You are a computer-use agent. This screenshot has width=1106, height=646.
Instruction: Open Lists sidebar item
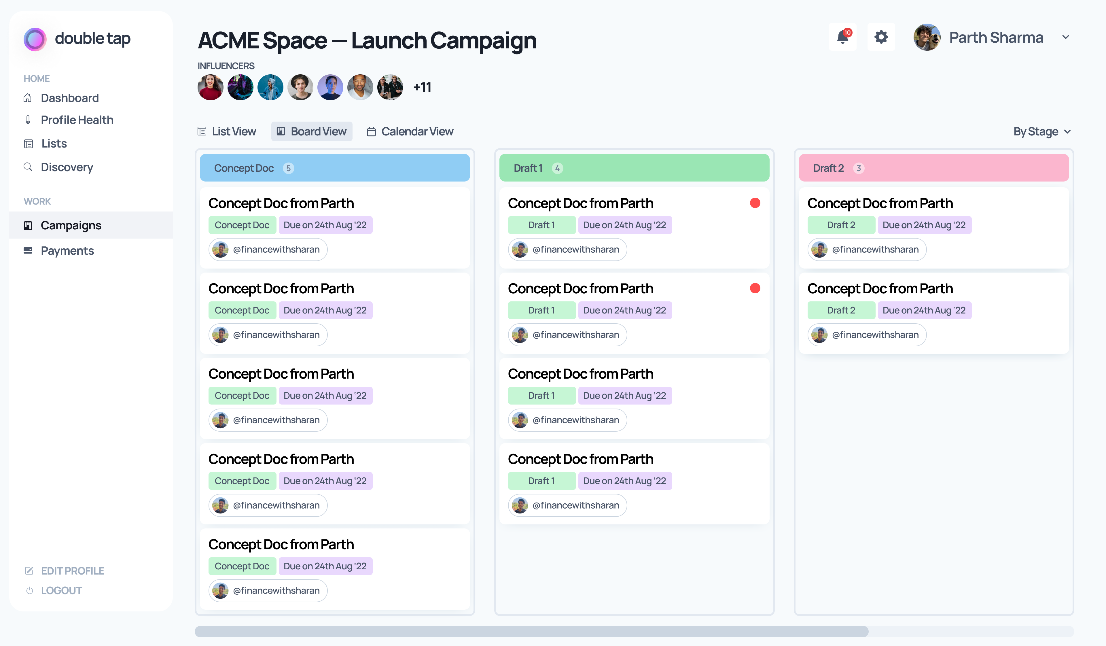coord(54,143)
